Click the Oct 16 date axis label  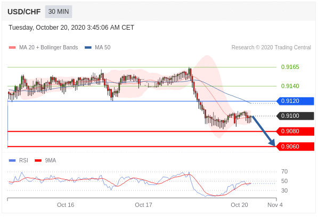[66, 205]
